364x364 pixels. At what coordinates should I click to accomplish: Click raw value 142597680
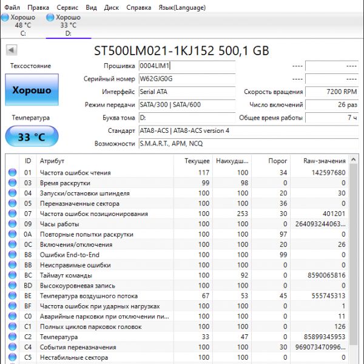click(x=328, y=172)
